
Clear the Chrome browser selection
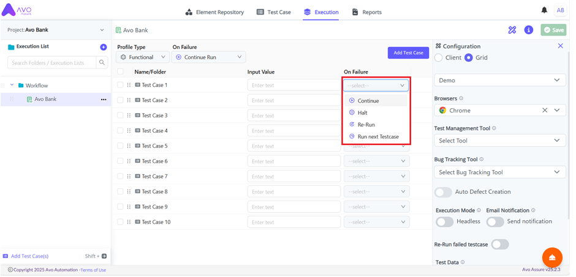click(x=544, y=111)
